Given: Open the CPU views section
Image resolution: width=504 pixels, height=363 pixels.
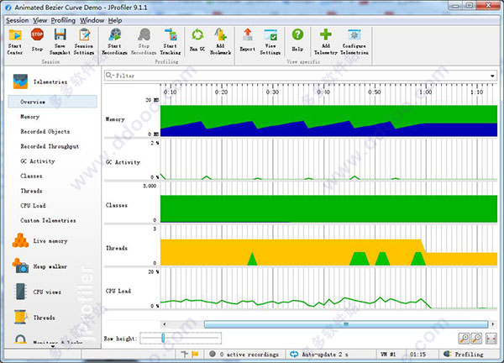Looking at the screenshot, I should [38, 292].
